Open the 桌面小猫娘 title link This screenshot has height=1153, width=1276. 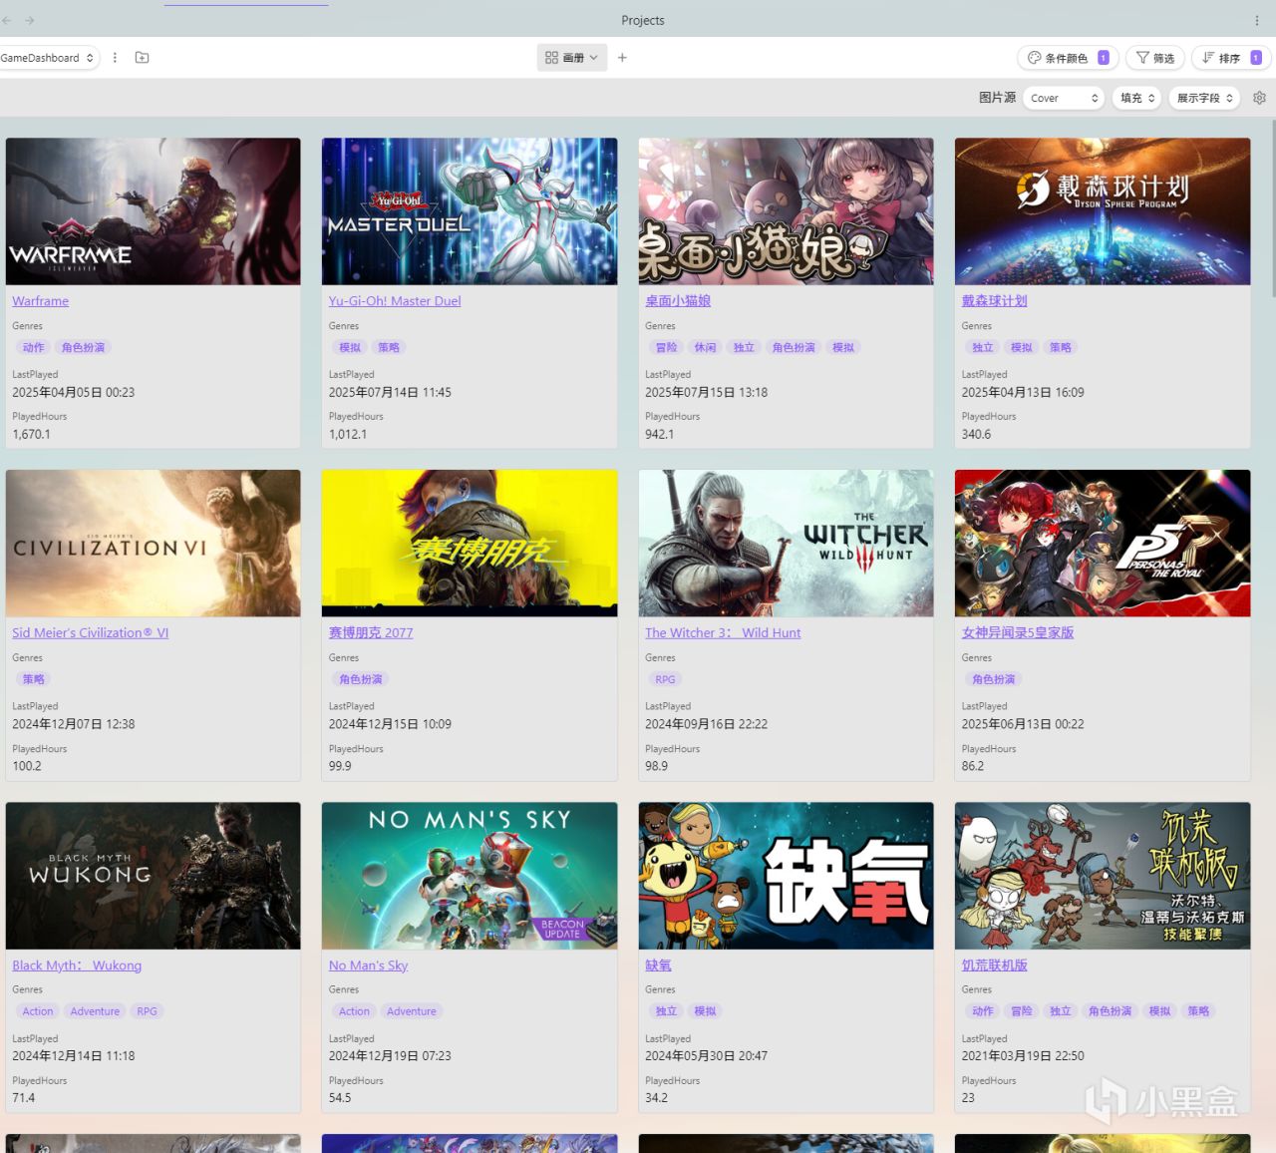click(678, 301)
